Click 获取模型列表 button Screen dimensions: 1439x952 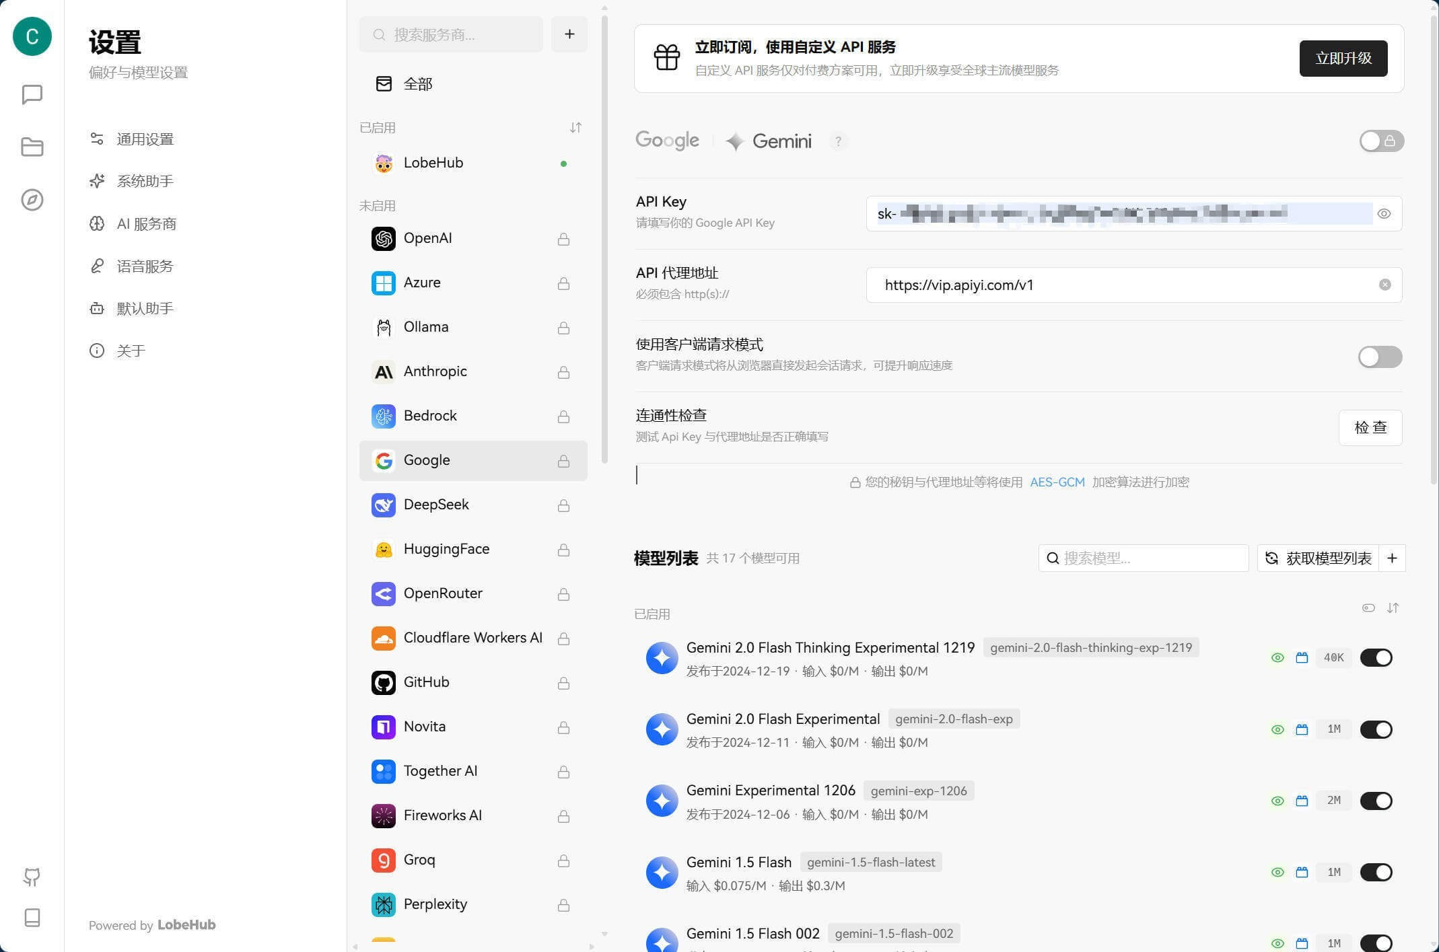1319,558
